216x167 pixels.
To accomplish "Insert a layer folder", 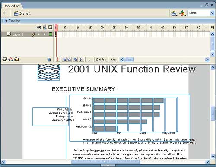I will 16,59.
